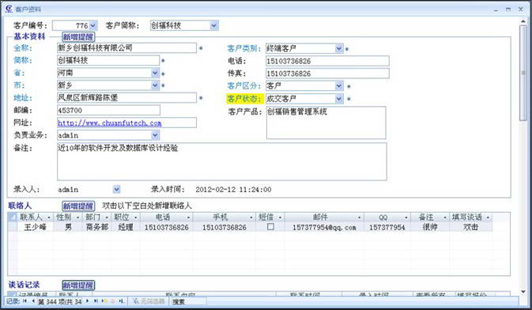Open the chuanfutech.com website link
Screen dimensions: 532x310
109,123
